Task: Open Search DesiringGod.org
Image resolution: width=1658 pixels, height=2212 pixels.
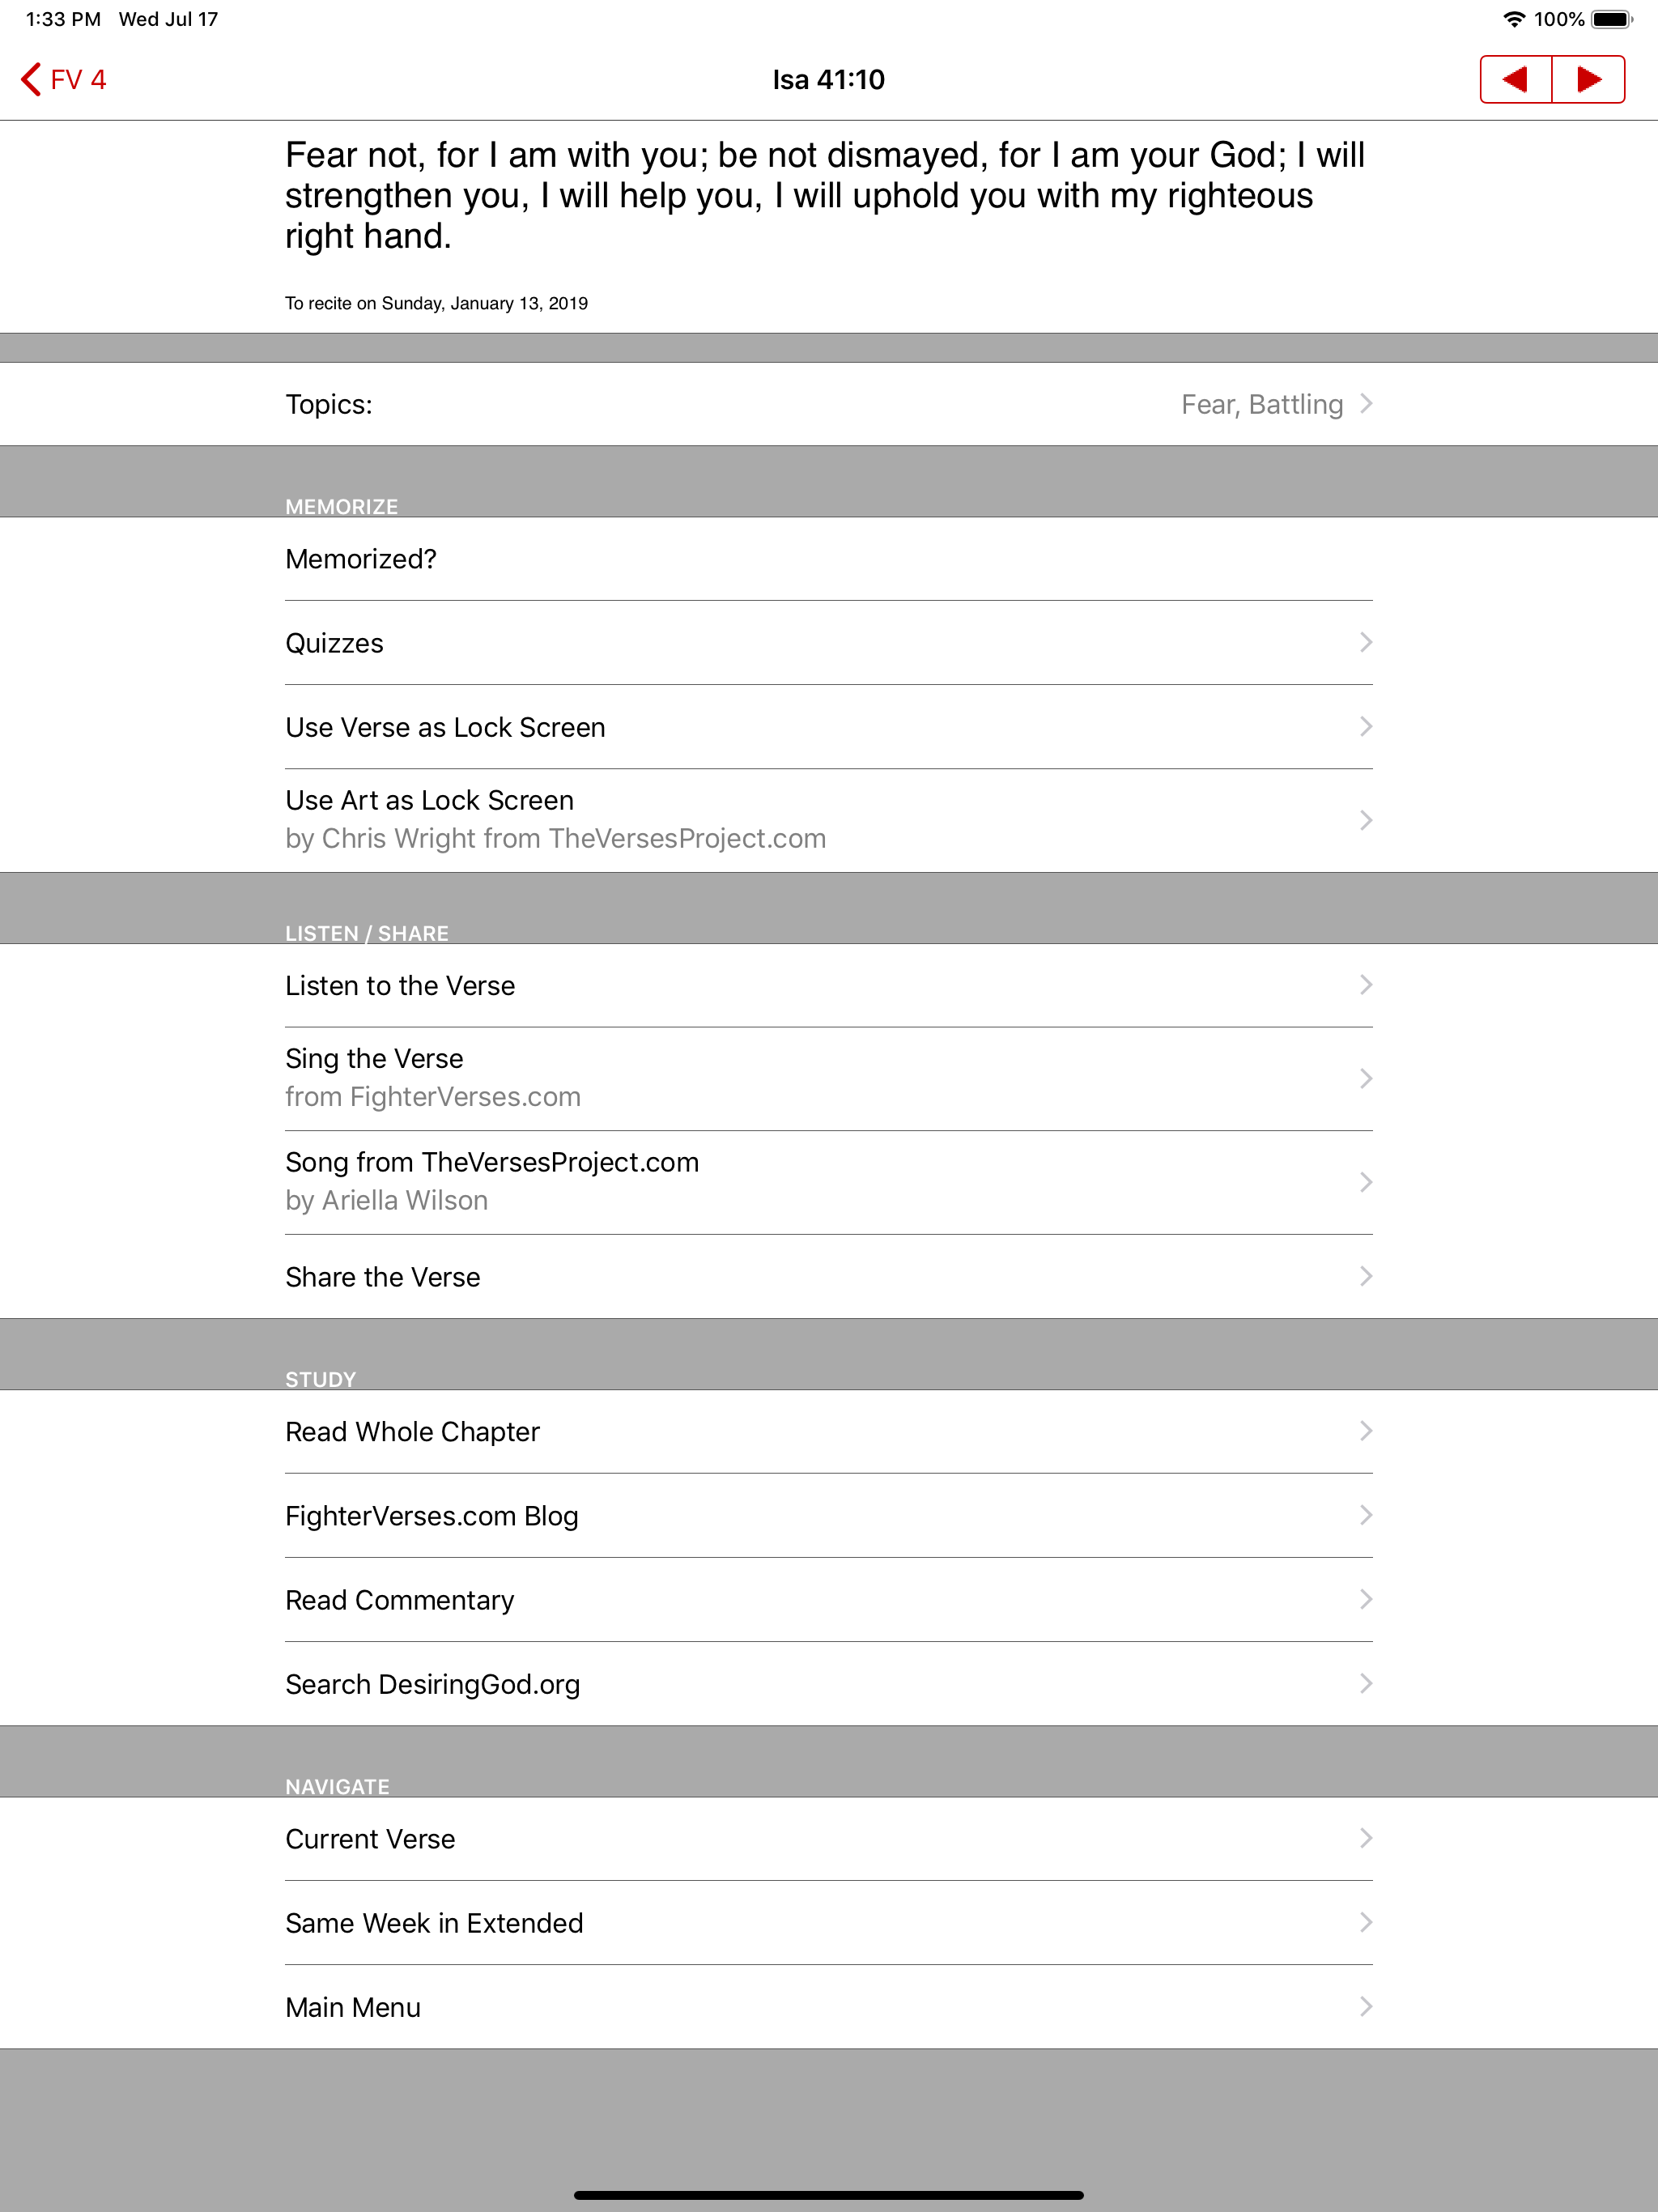Action: [828, 1684]
